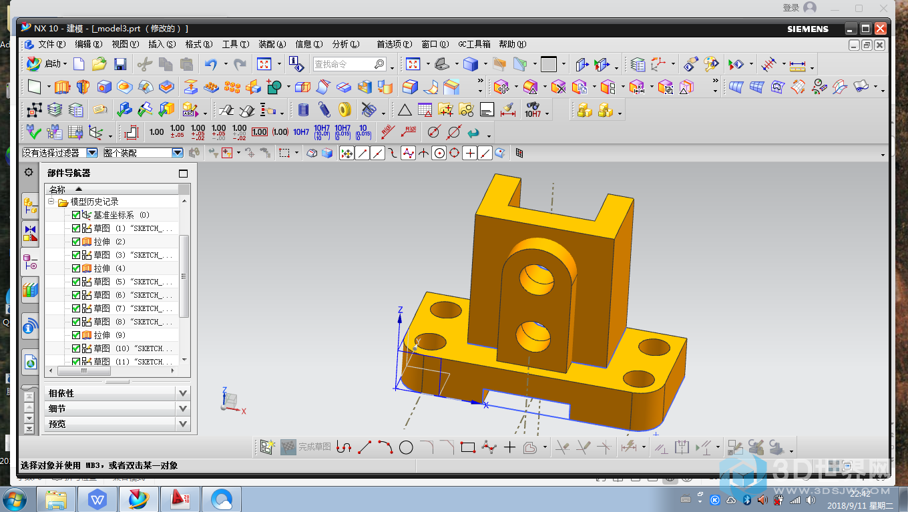
Task: Click the 名称 column header
Action: coord(57,190)
